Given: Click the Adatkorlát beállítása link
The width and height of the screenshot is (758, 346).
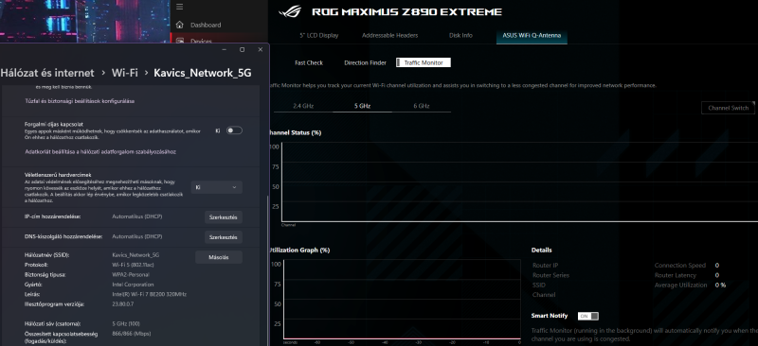Looking at the screenshot, I should pyautogui.click(x=100, y=151).
